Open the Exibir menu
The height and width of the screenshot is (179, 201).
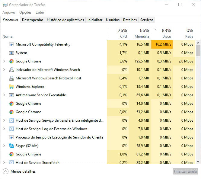click(40, 12)
